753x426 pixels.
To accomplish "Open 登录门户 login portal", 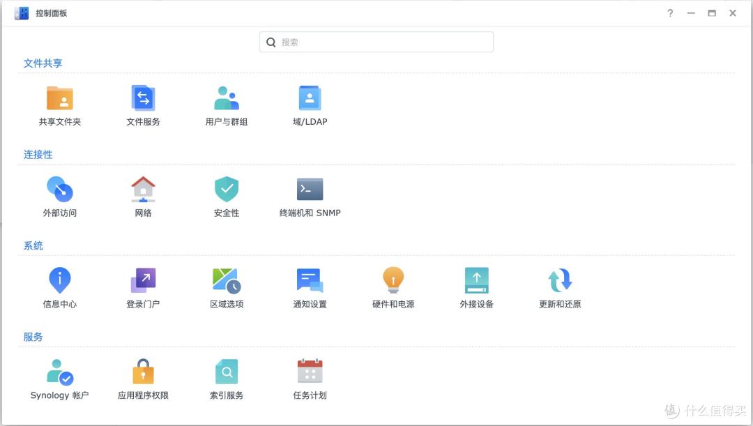I will (x=143, y=280).
